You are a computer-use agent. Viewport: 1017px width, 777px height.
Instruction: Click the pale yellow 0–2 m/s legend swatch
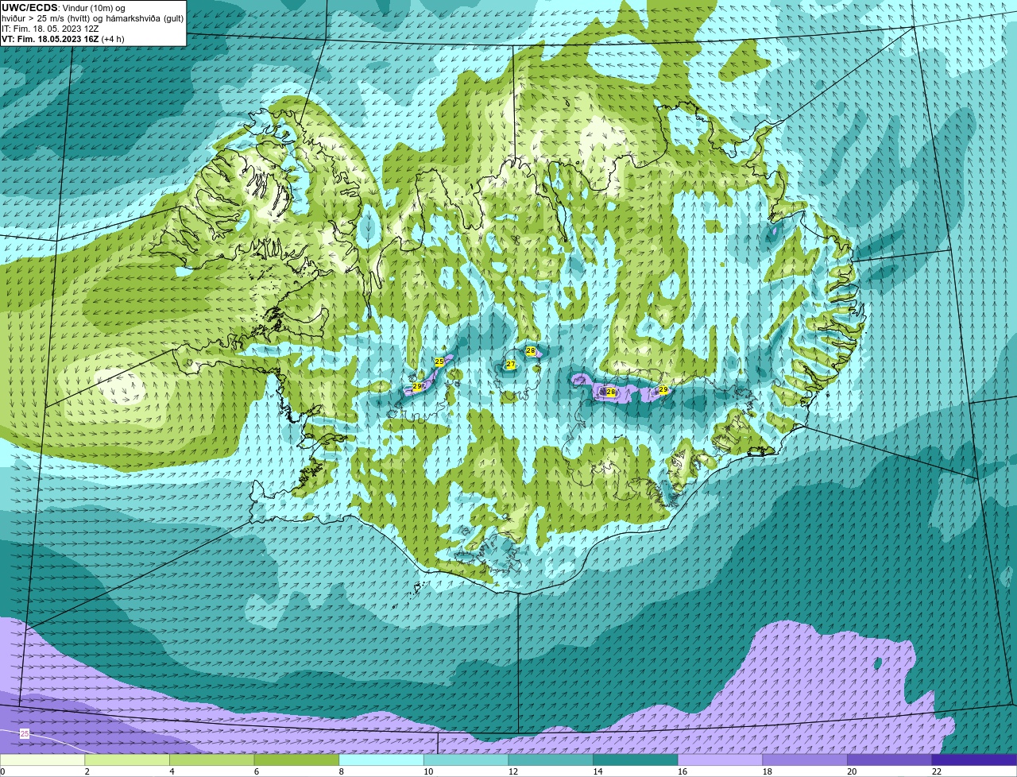pos(42,760)
